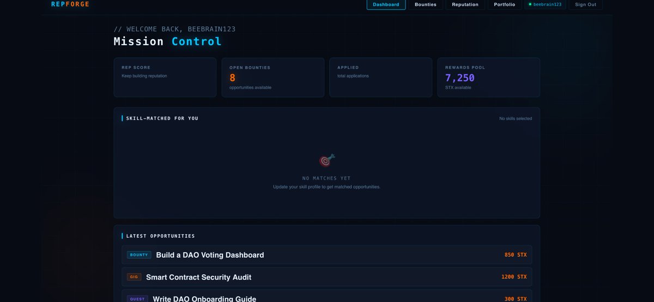
Task: Switch to the Portfolio tab
Action: click(x=505, y=4)
